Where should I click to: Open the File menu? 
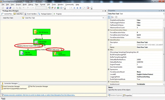3,5
